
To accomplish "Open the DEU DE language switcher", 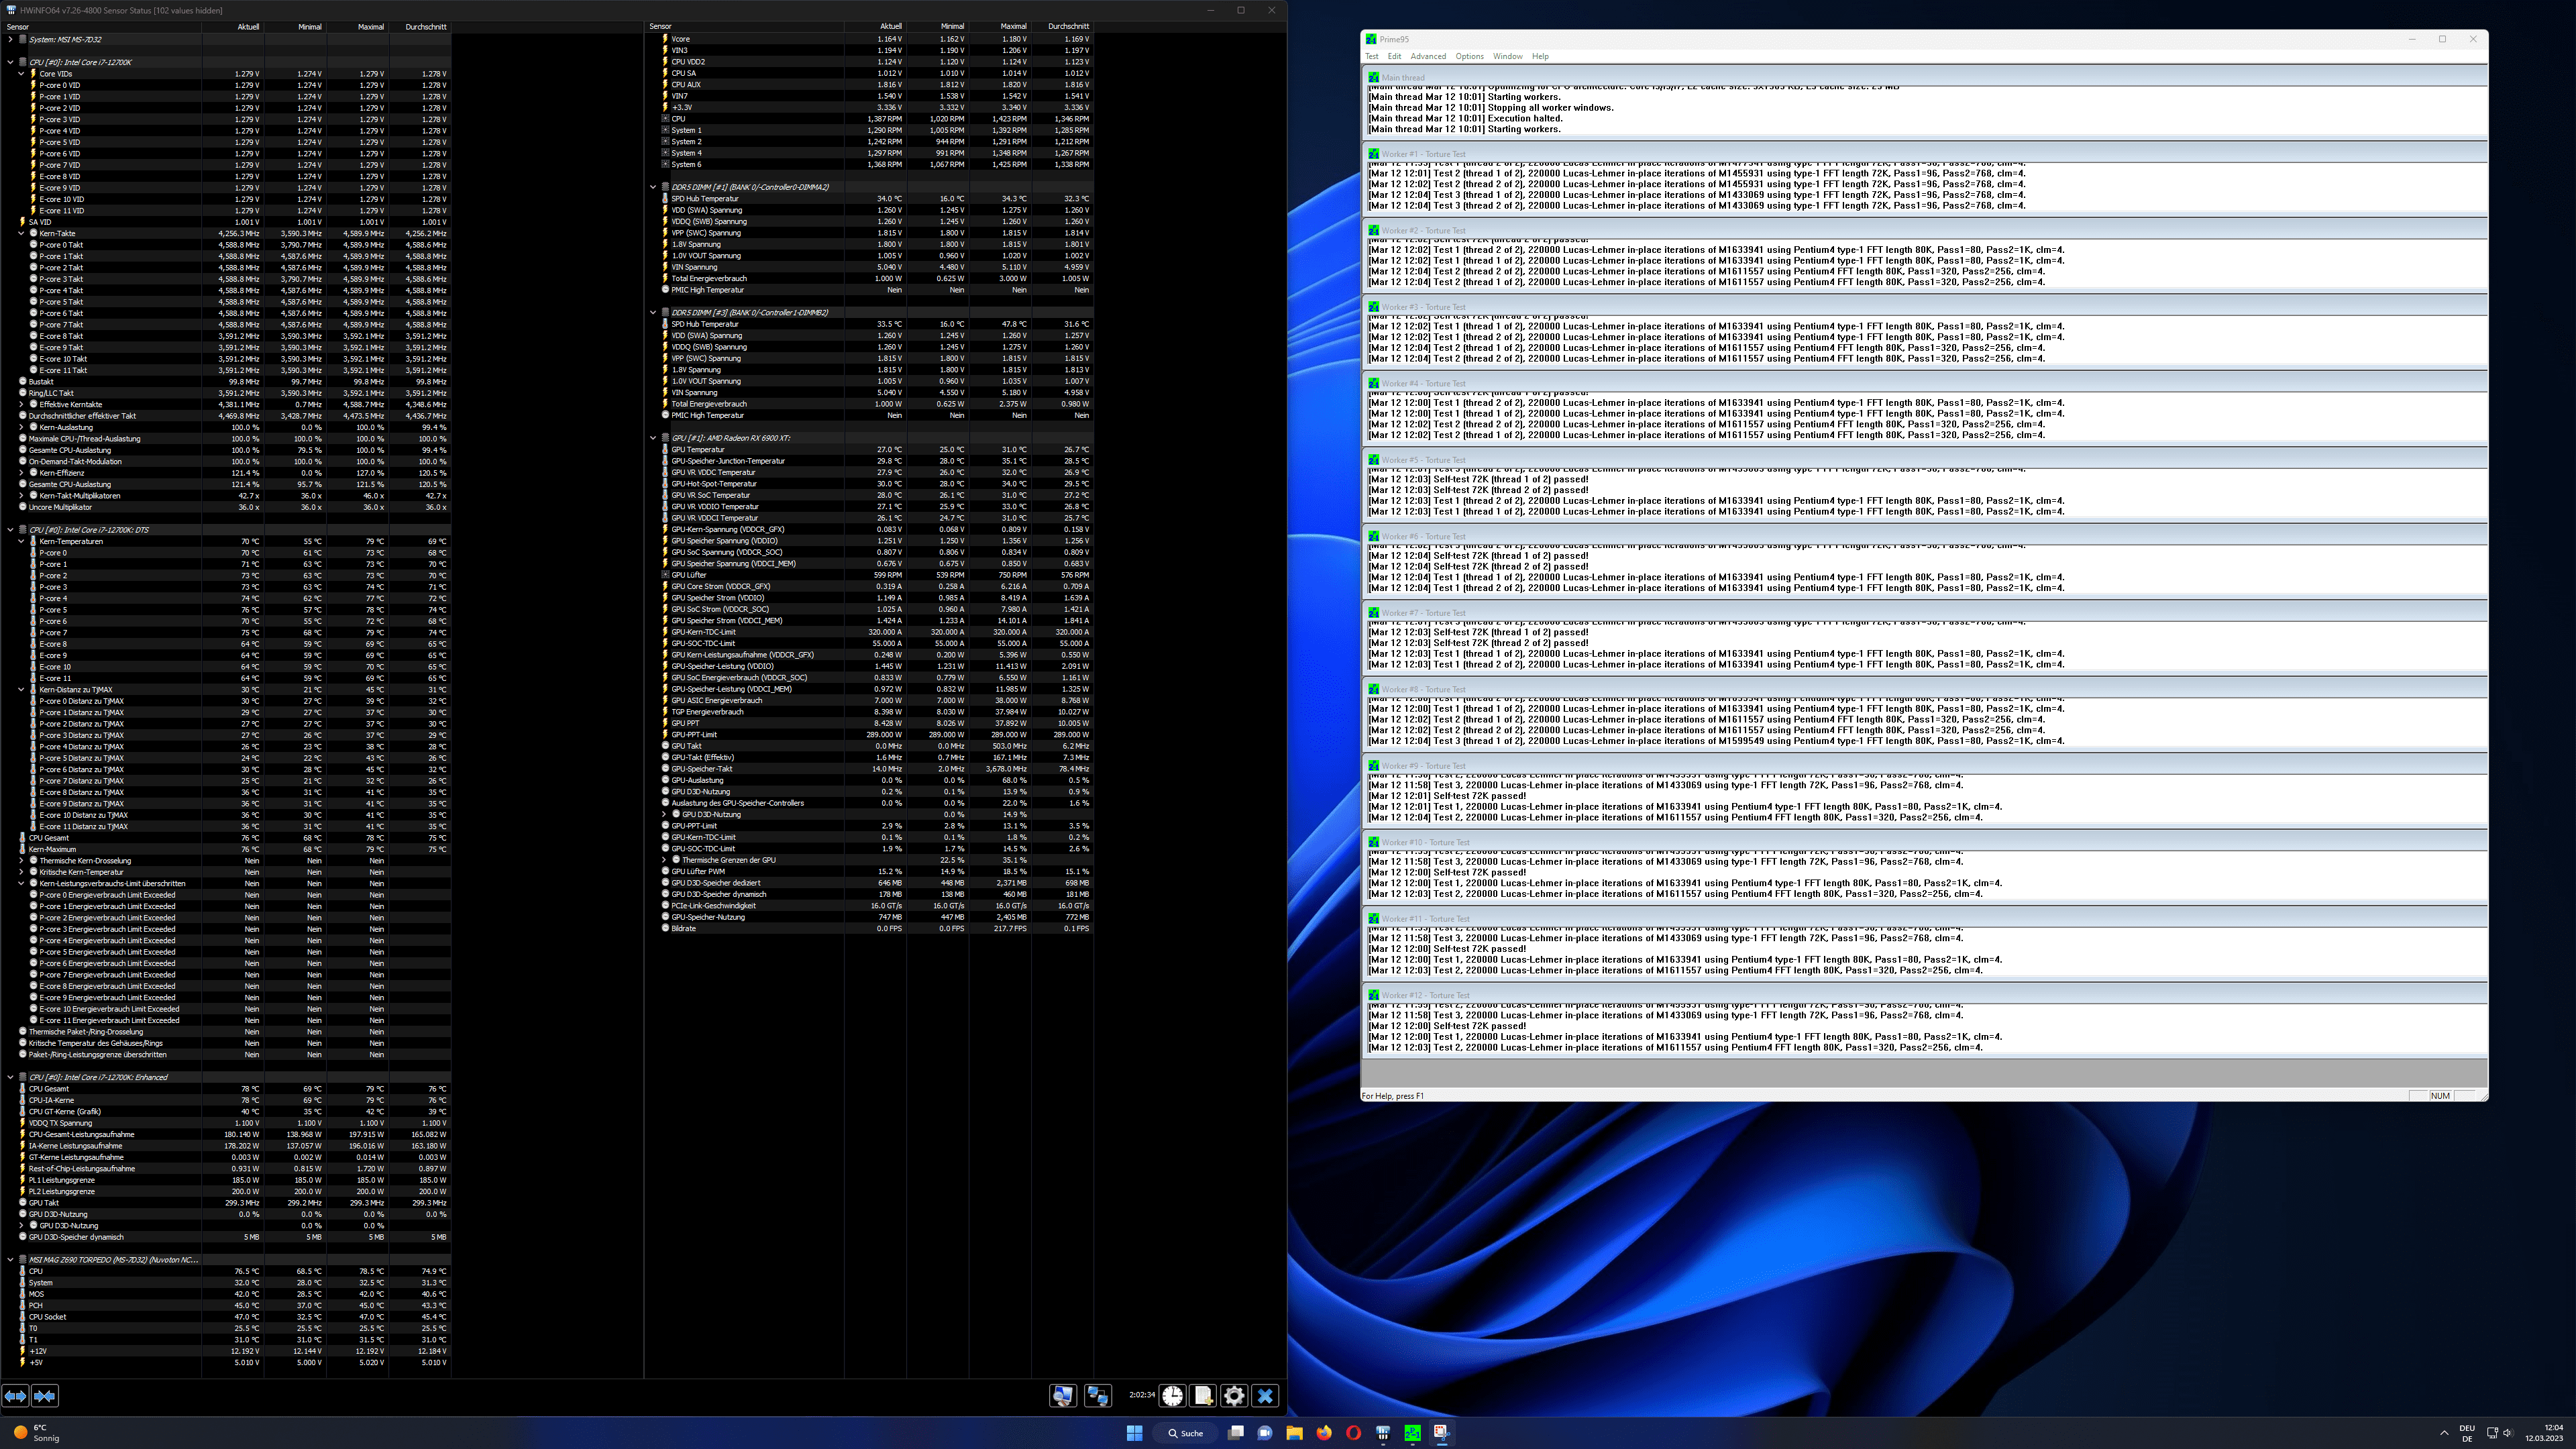I will coord(2467,1433).
